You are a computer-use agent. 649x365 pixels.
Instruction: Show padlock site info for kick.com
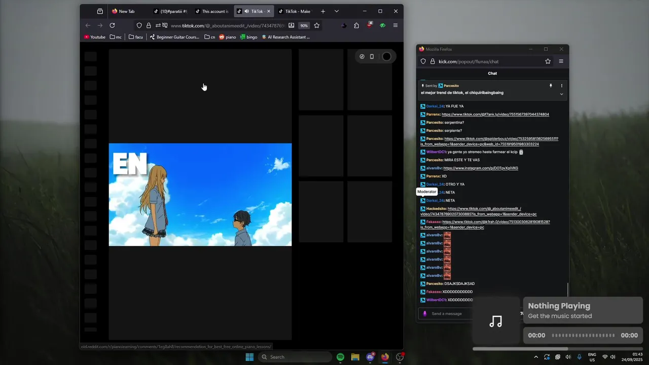(x=432, y=61)
